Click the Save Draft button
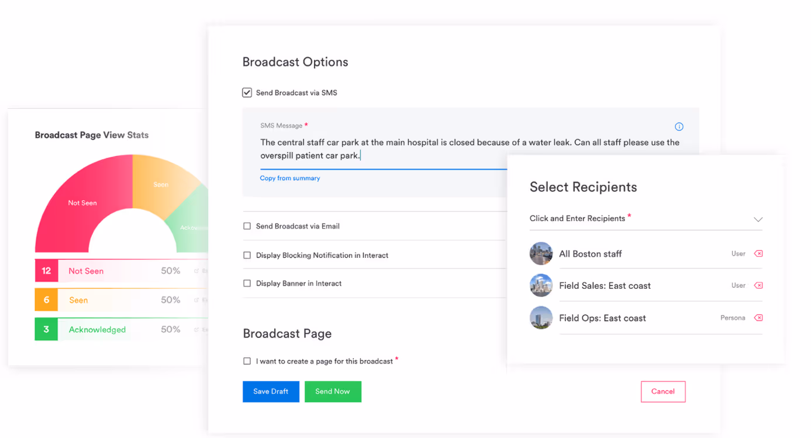The image size is (811, 438). coord(271,391)
